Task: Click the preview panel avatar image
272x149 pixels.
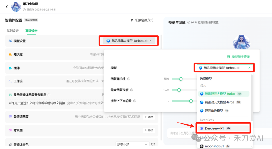Action: pyautogui.click(x=242, y=42)
